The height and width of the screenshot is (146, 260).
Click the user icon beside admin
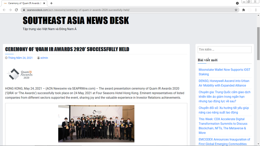click(38, 58)
